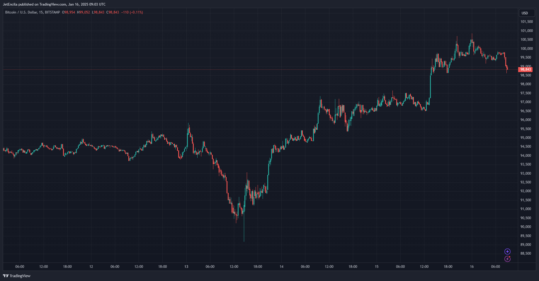Screen dimensions: 539x281
Task: Click the 92,000 price axis label
Action: click(x=526, y=191)
